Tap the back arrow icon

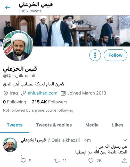point(7,8)
